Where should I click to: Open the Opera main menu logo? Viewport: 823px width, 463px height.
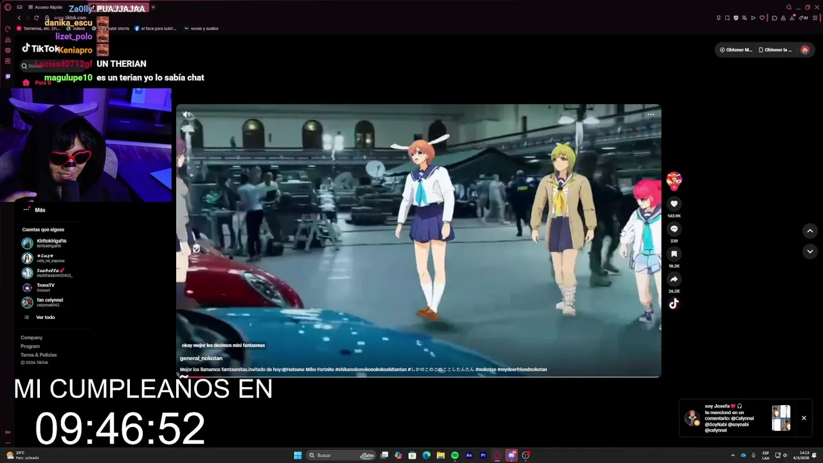[x=8, y=7]
